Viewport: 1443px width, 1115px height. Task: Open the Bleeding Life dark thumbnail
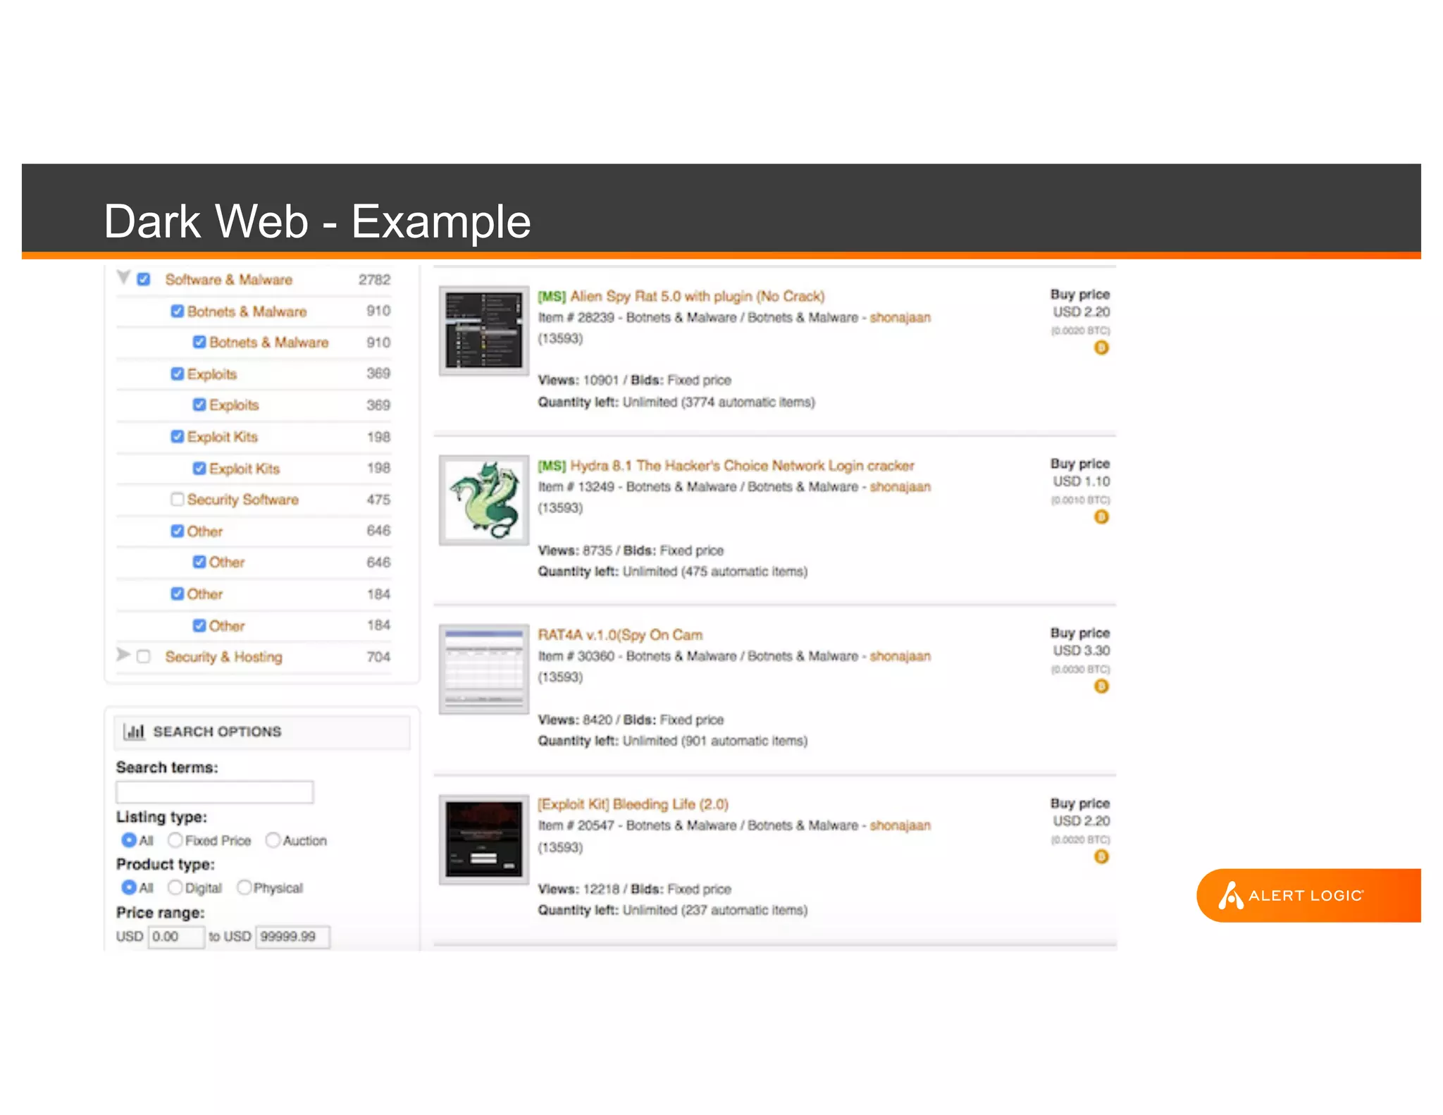click(484, 839)
